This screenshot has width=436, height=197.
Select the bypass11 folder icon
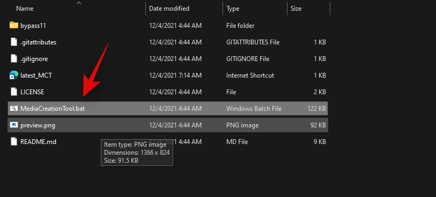point(13,25)
